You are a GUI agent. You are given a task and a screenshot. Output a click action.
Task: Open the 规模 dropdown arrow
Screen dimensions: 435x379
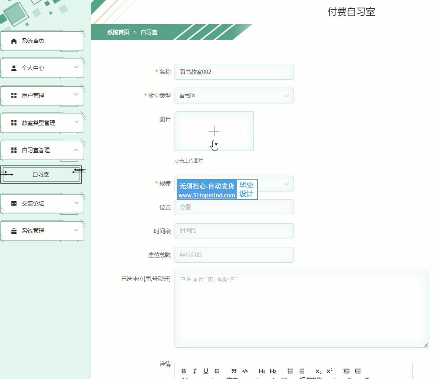pos(286,184)
